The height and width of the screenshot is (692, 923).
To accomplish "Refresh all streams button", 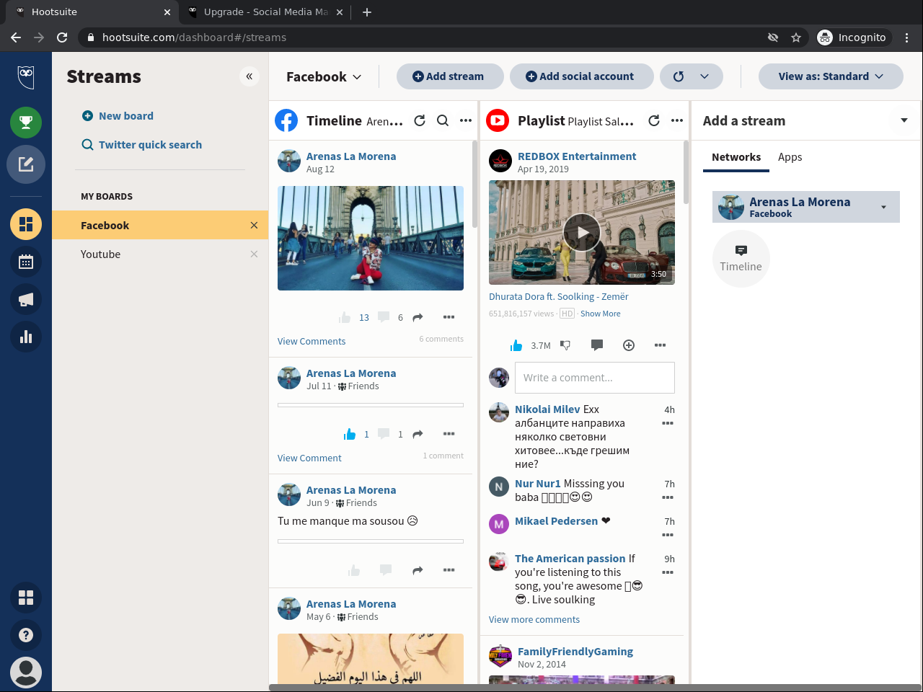I will [x=678, y=76].
